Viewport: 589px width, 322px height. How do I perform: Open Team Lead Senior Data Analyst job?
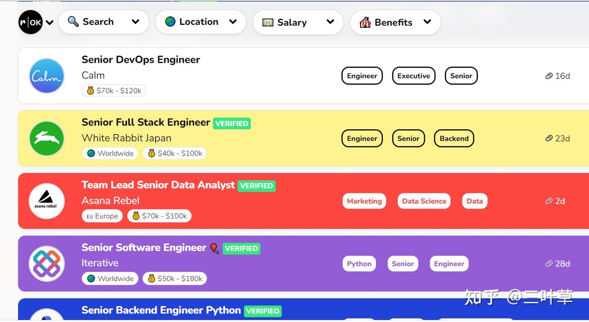pos(158,185)
